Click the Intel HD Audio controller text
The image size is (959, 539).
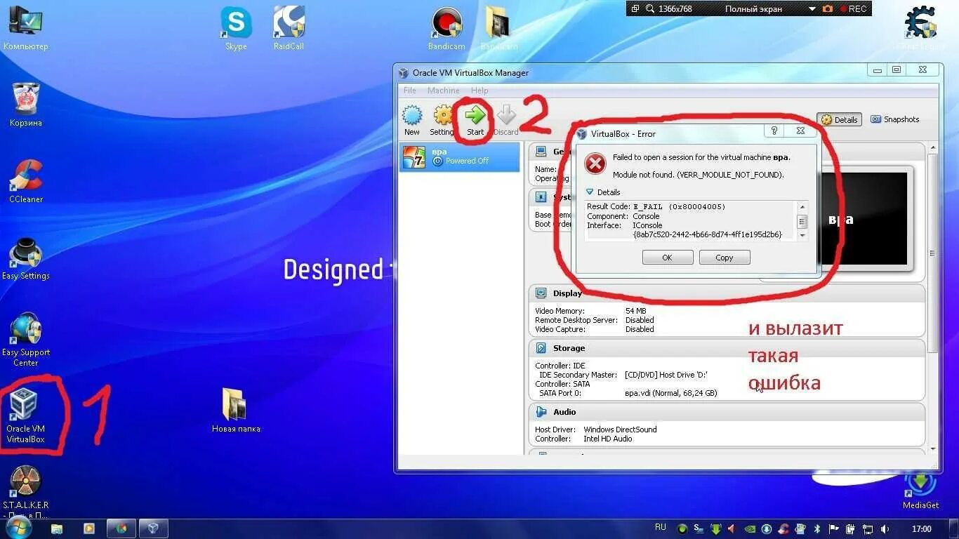[x=608, y=439]
